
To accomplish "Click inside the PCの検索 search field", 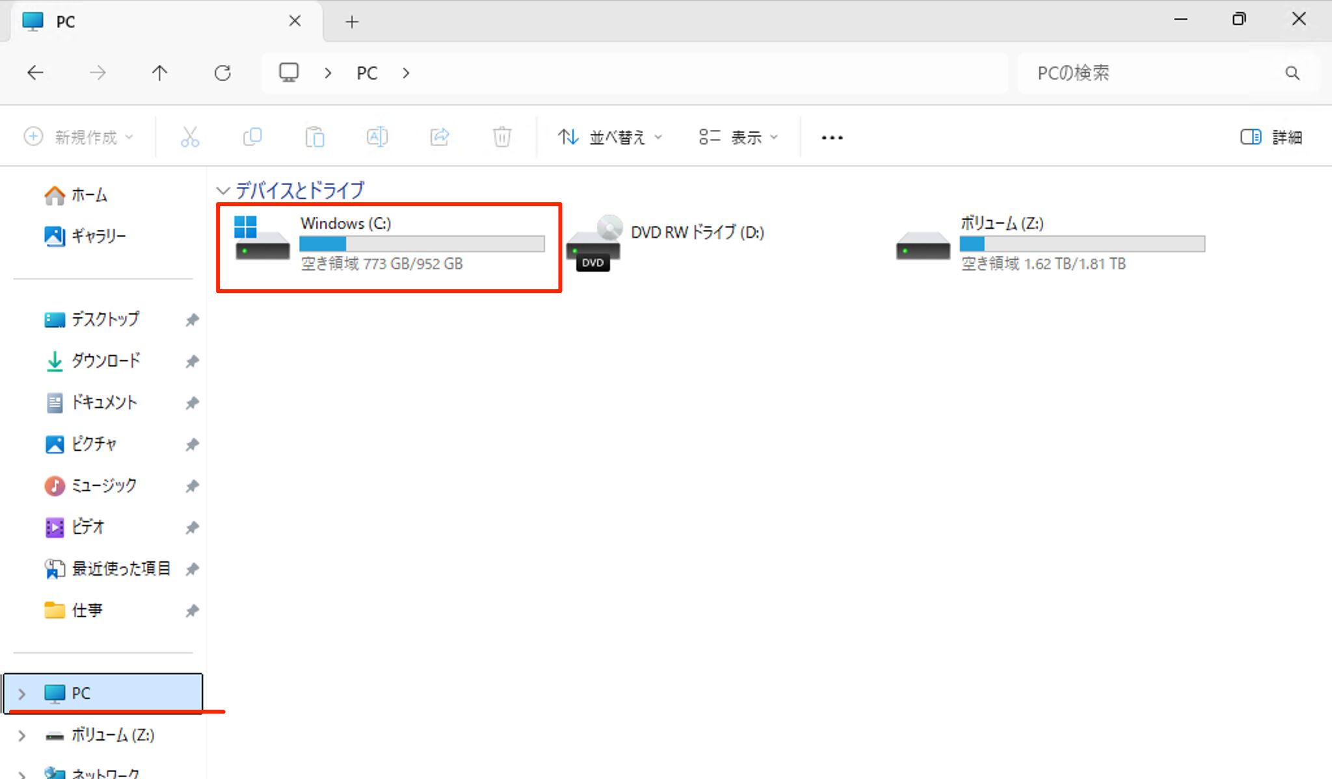I will click(x=1138, y=73).
